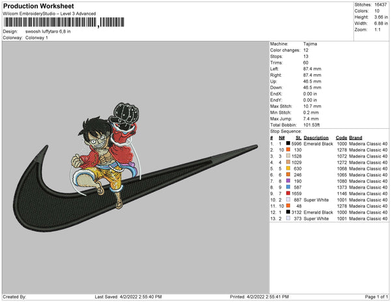The image size is (391, 302).
Task: Click the code 1278 in stop row 2
Action: pos(342,150)
